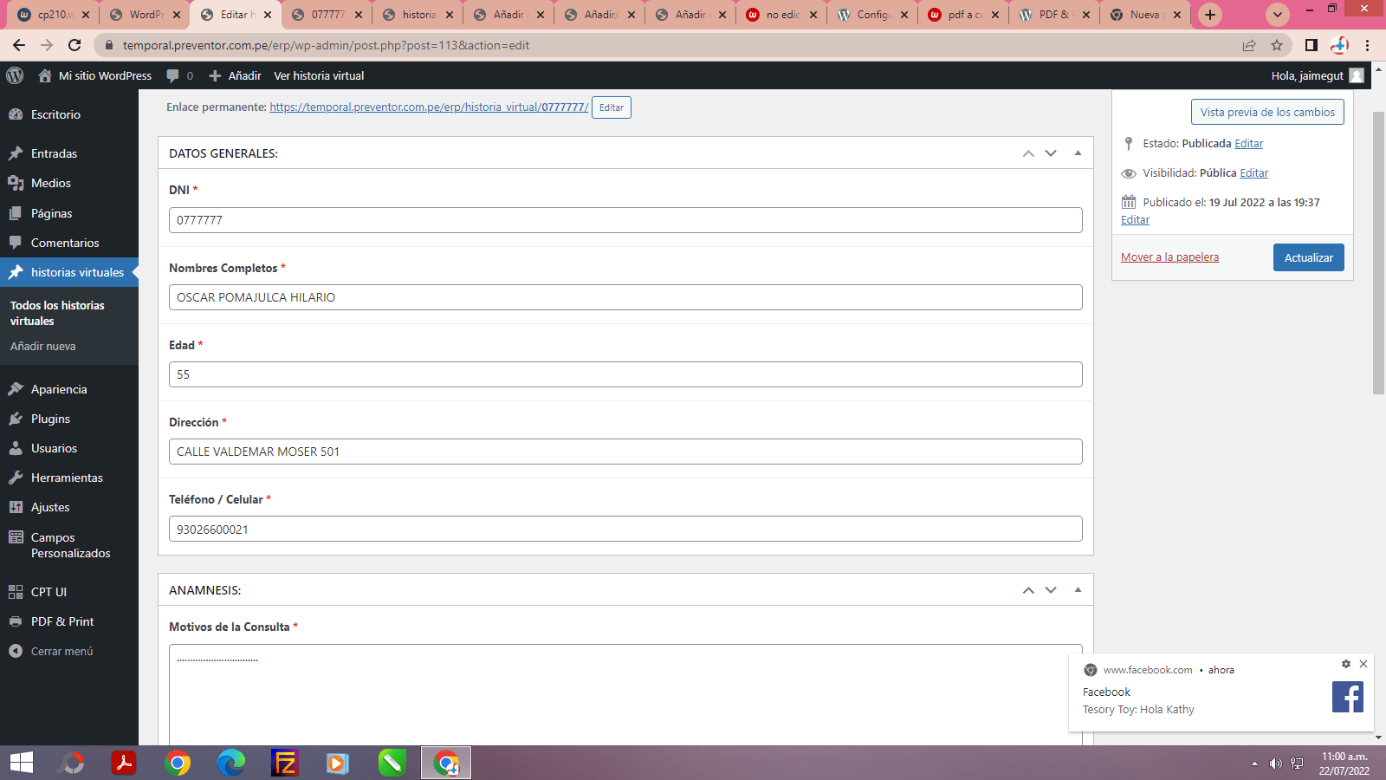
Task: Switch to the cp210 tab
Action: click(55, 15)
